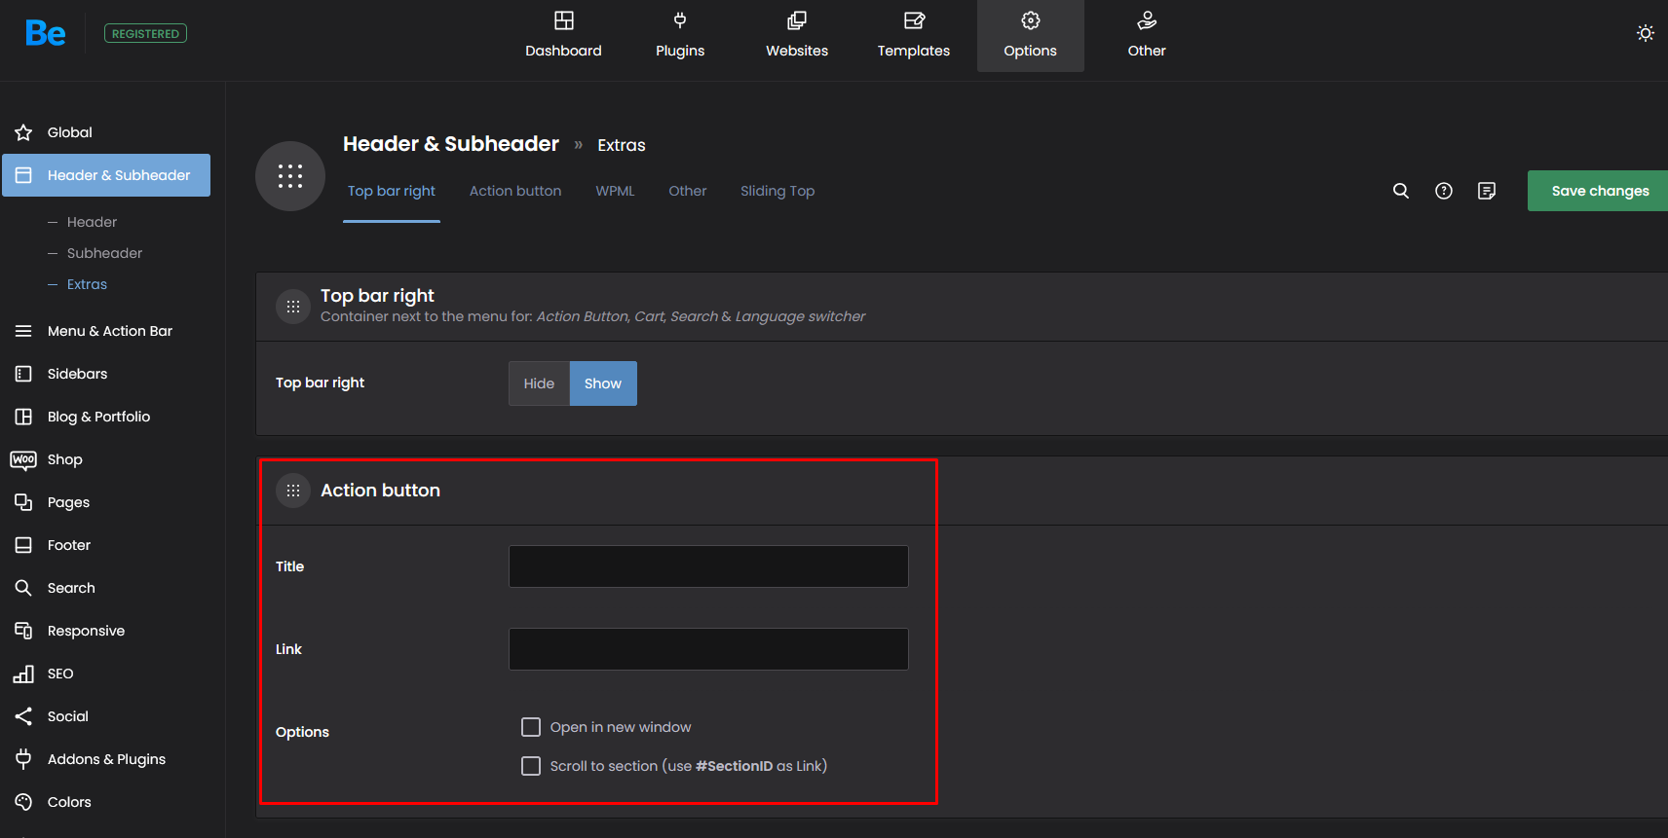Image resolution: width=1668 pixels, height=838 pixels.
Task: Open the Other top menu
Action: [1147, 35]
